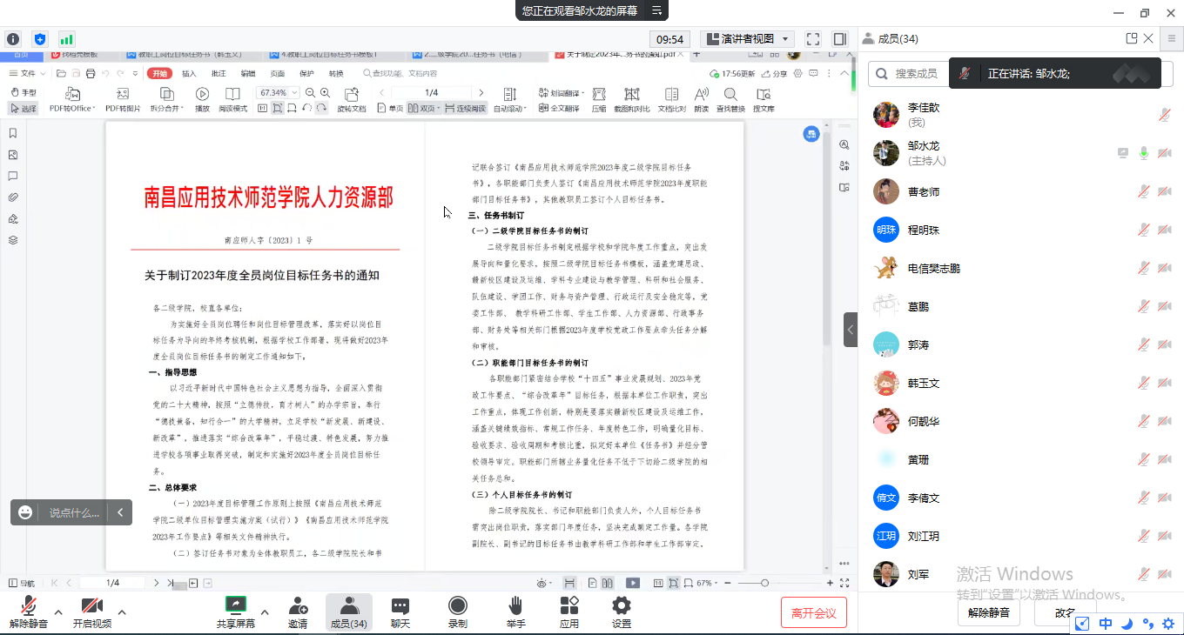This screenshot has width=1184, height=635.
Task: Expand video options arrow beside 开启视频
Action: (122, 612)
